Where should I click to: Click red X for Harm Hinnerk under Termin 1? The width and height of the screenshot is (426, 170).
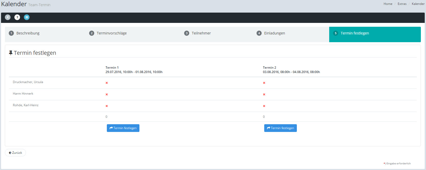point(107,94)
